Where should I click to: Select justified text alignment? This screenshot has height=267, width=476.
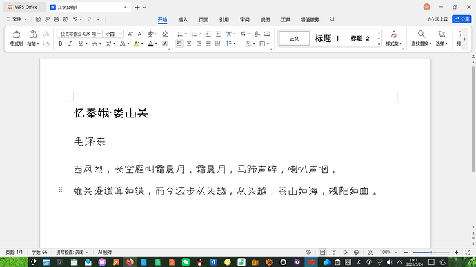(x=208, y=43)
